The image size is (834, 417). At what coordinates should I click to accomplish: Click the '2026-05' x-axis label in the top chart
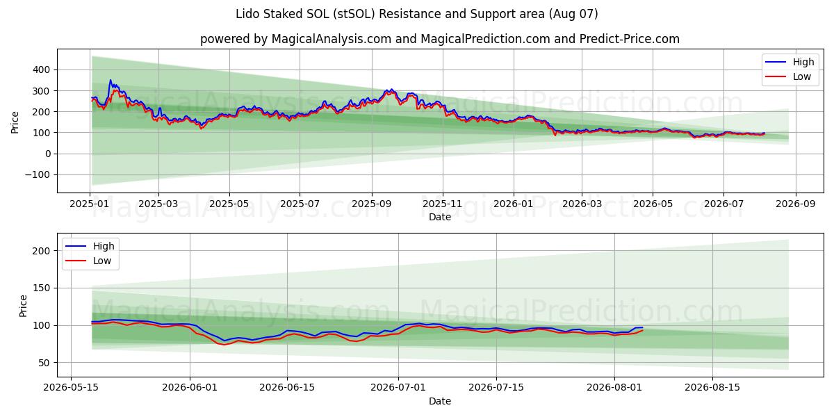click(x=653, y=204)
